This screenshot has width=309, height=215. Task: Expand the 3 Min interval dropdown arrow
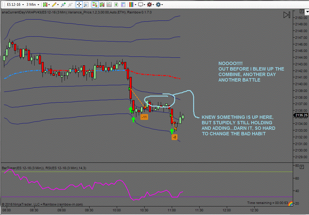point(38,5)
